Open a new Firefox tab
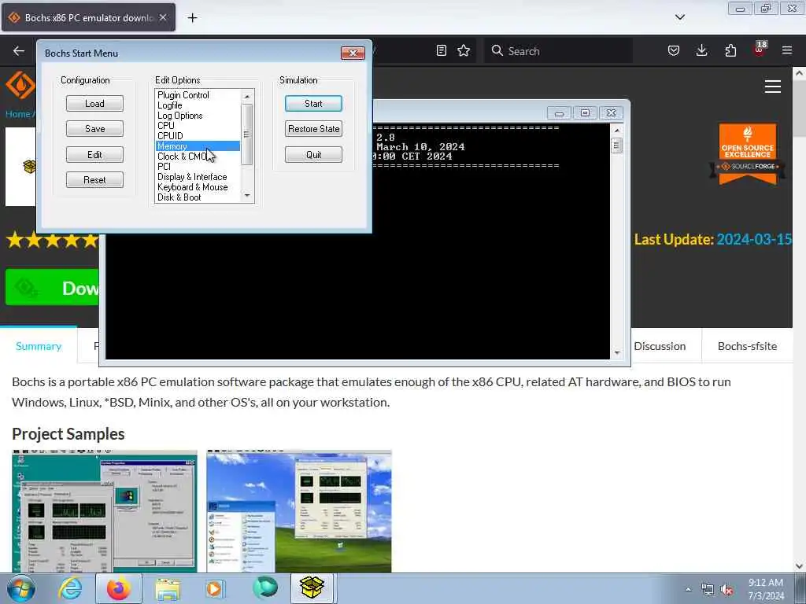Screen dimensions: 806x604 coord(192,18)
